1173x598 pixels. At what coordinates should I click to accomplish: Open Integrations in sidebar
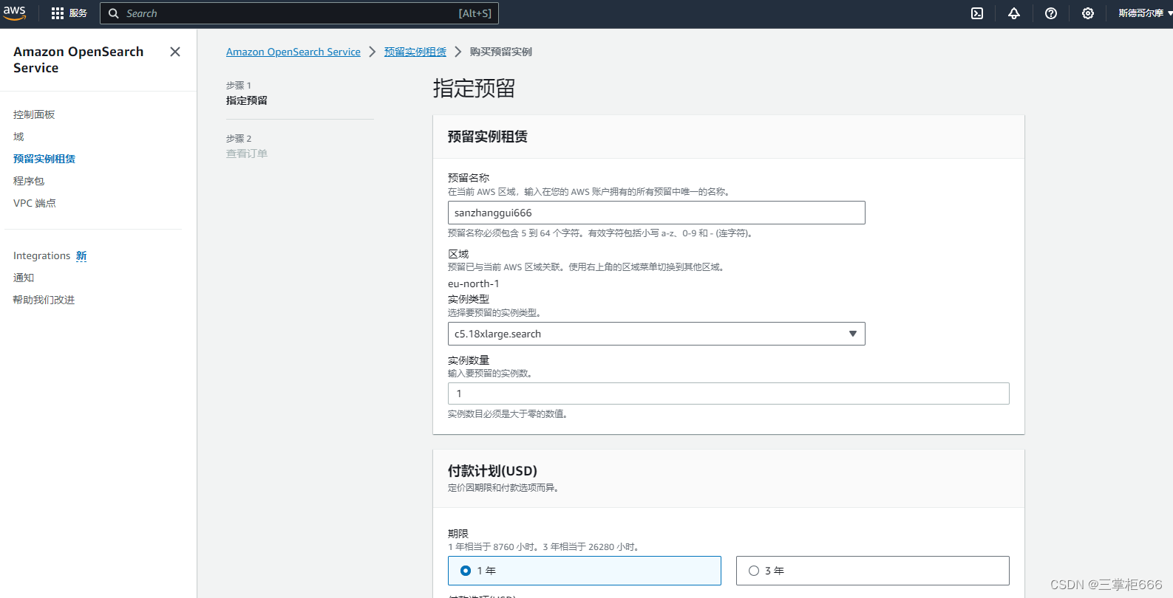[x=41, y=255]
